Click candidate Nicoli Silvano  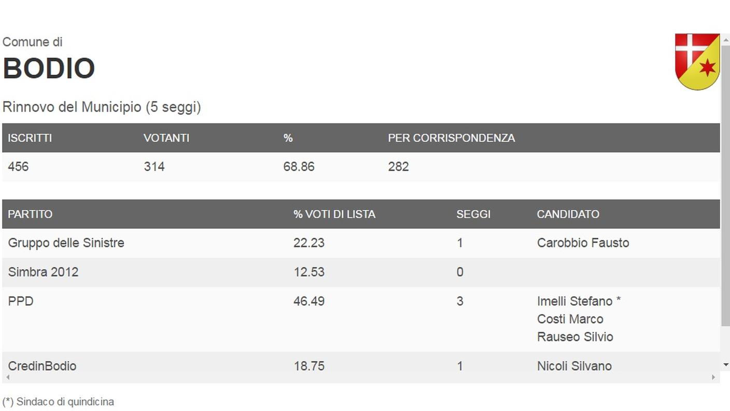[574, 366]
